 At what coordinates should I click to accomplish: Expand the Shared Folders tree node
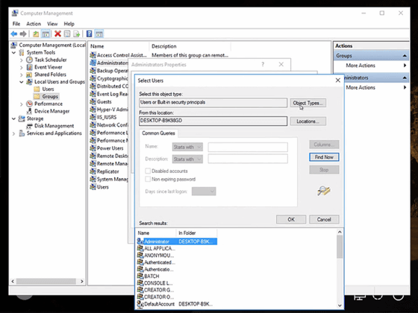pos(22,75)
